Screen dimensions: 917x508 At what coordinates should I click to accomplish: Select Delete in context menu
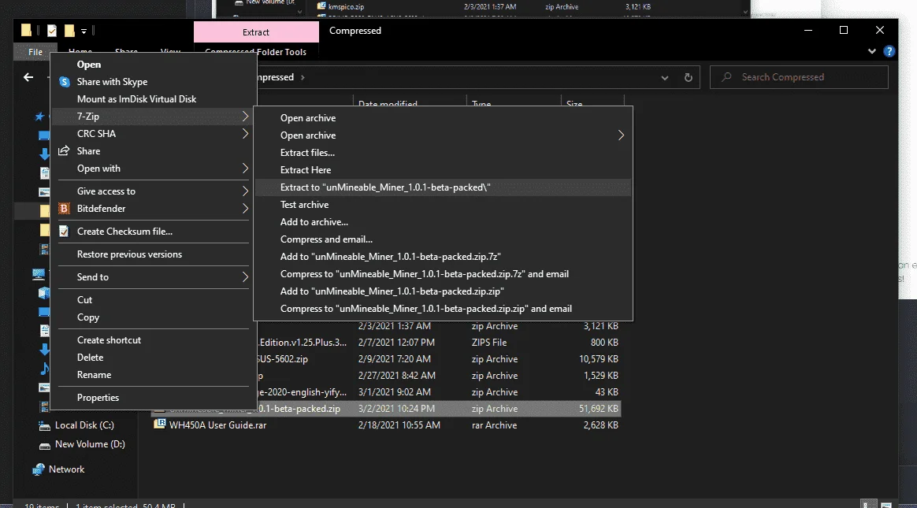[90, 358]
